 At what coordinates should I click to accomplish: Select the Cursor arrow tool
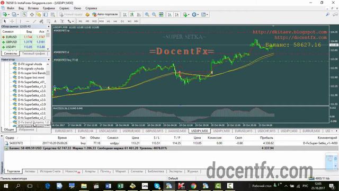click(5, 21)
